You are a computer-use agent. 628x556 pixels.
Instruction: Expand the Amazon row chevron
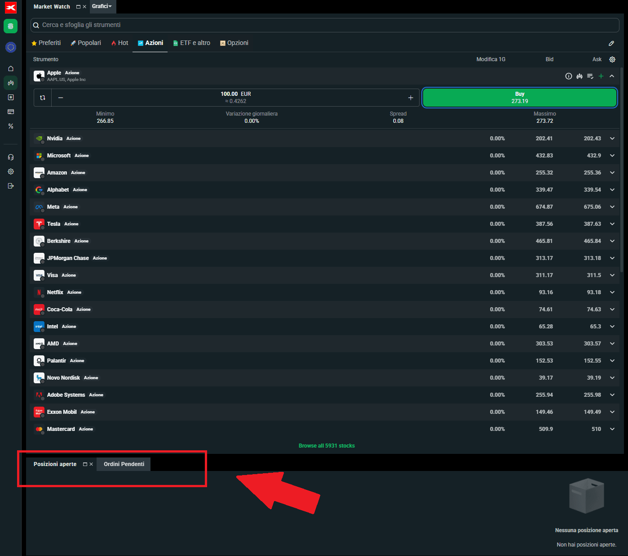(612, 173)
